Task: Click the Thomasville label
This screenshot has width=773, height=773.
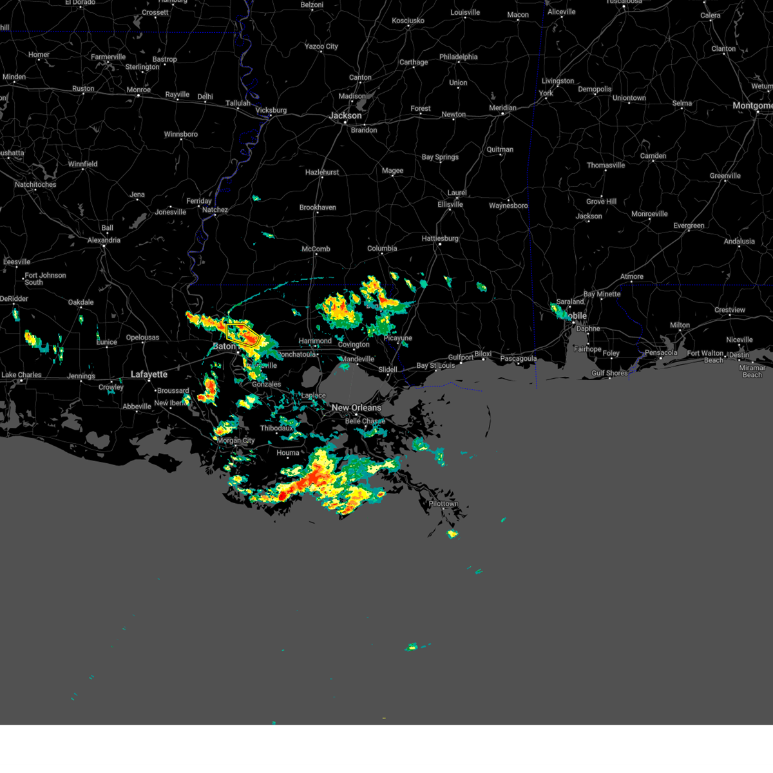Action: click(606, 166)
